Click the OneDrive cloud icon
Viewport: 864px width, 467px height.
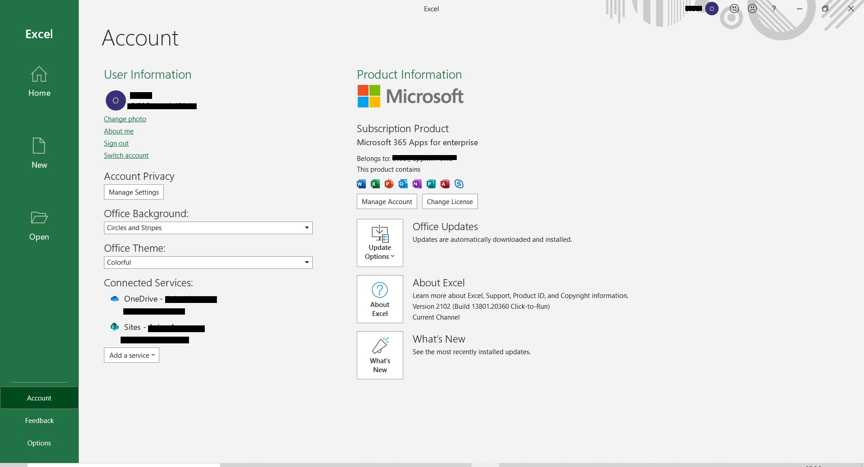[x=115, y=298]
